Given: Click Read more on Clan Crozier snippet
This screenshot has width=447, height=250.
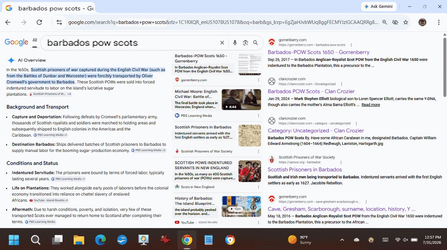Looking at the screenshot, I should 371,105.
